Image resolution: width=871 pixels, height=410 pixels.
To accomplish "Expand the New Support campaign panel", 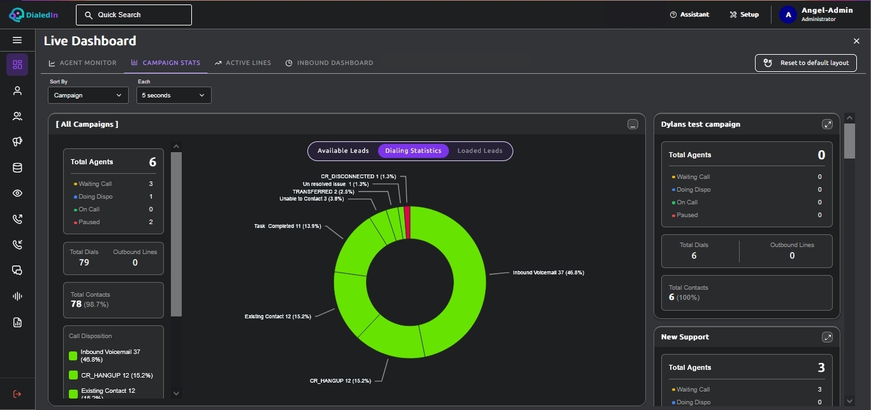I will pos(827,337).
